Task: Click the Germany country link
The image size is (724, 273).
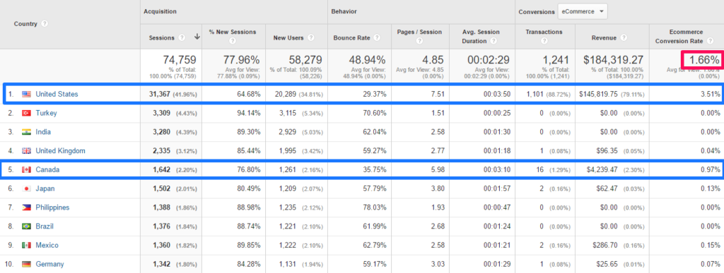Action: tap(49, 264)
